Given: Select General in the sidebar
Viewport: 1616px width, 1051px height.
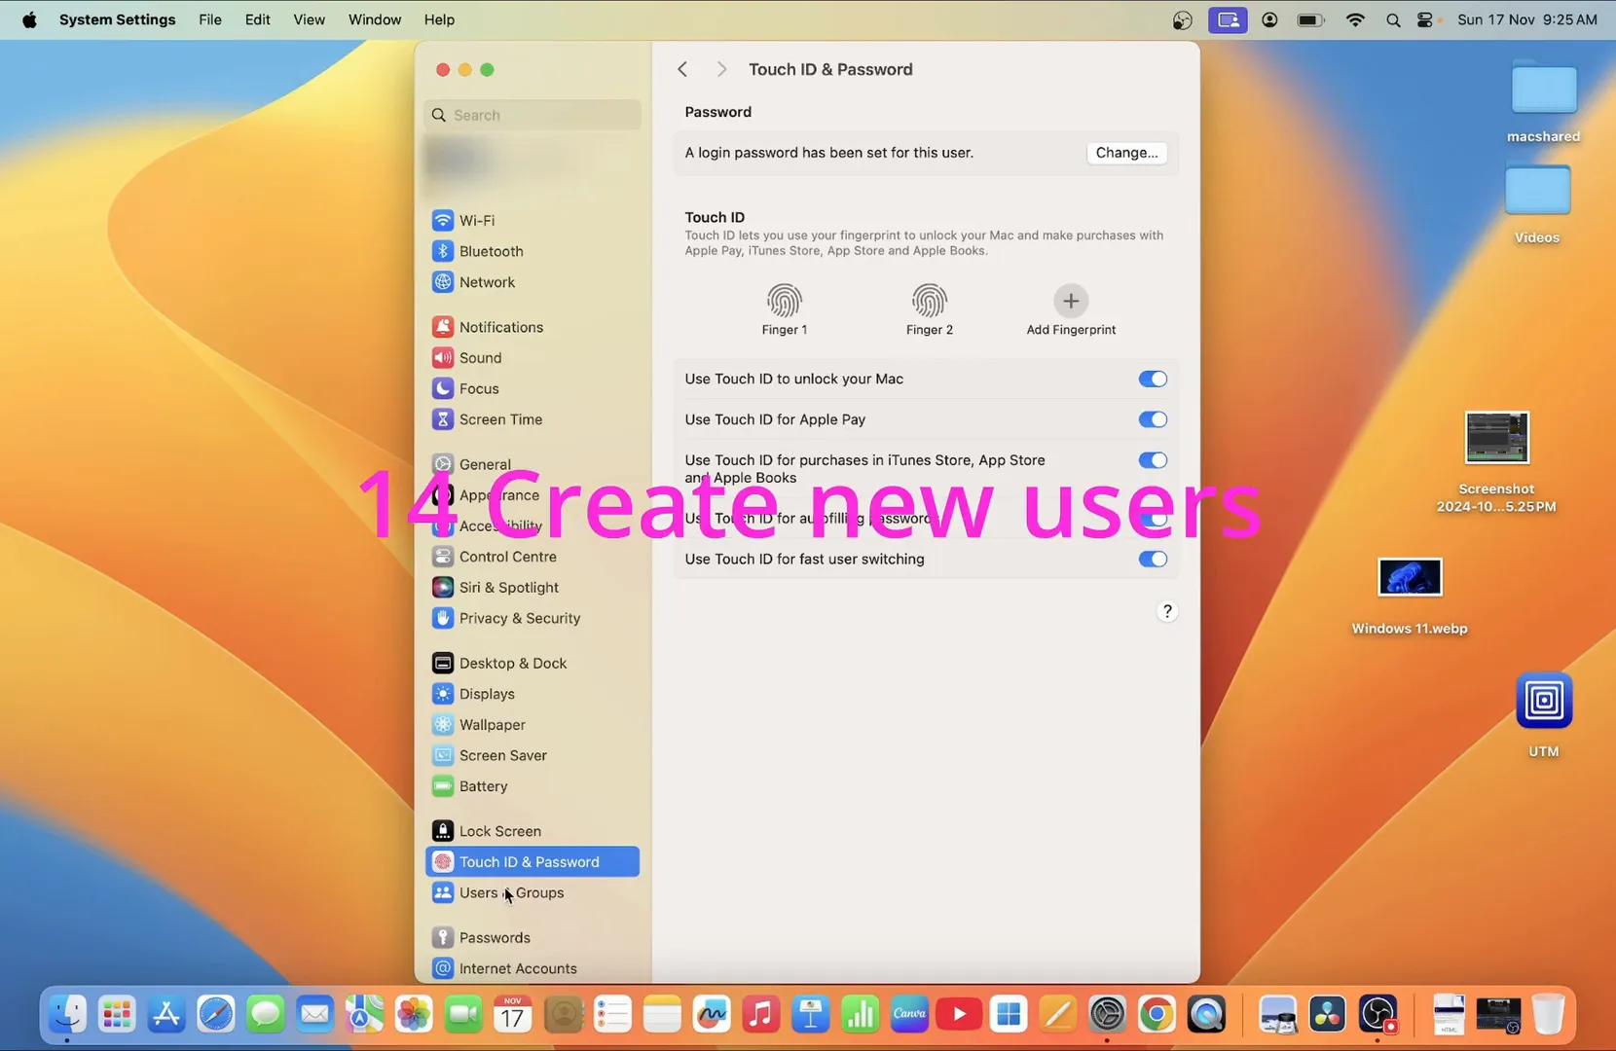Looking at the screenshot, I should pos(532,464).
